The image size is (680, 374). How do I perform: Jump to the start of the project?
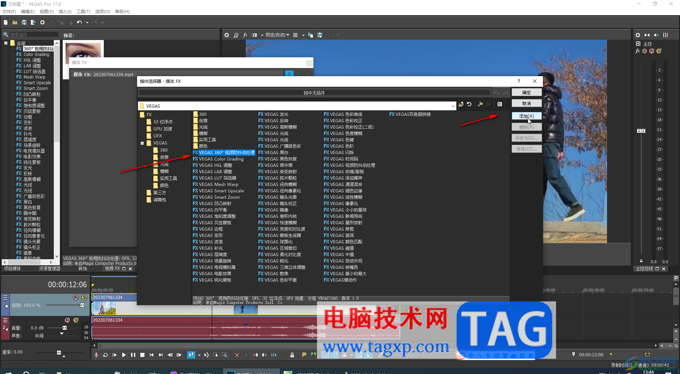tap(152, 355)
